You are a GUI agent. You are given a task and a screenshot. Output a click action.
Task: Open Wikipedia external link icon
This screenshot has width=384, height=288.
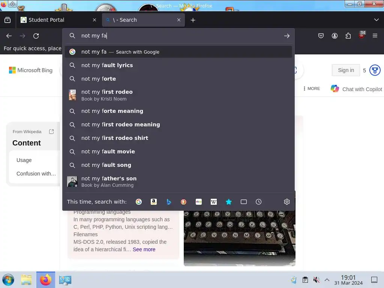(x=51, y=132)
